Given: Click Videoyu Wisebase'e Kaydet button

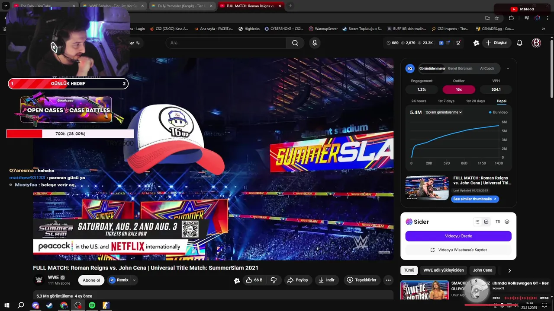Looking at the screenshot, I should 458,250.
